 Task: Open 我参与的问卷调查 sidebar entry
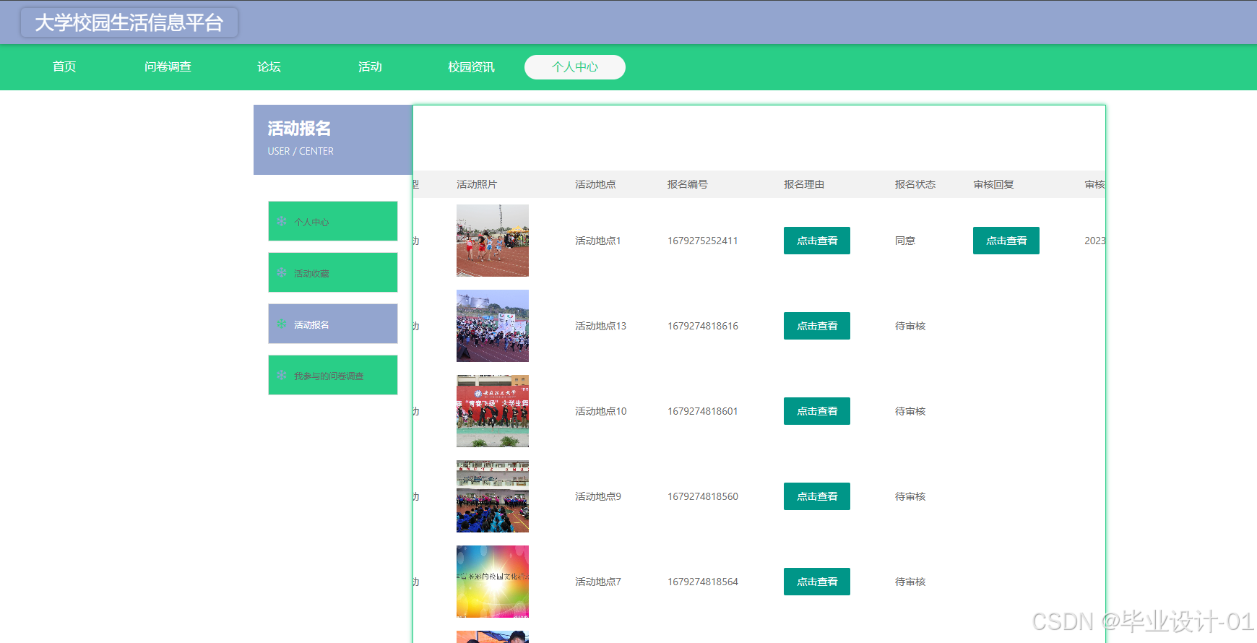point(333,375)
